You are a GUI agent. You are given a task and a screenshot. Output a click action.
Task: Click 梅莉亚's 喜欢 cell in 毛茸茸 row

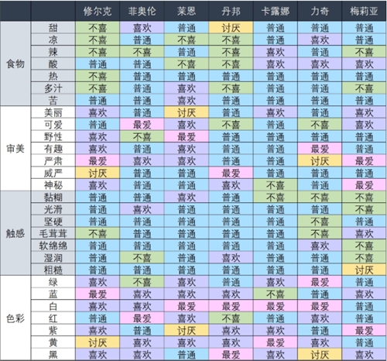coord(364,233)
